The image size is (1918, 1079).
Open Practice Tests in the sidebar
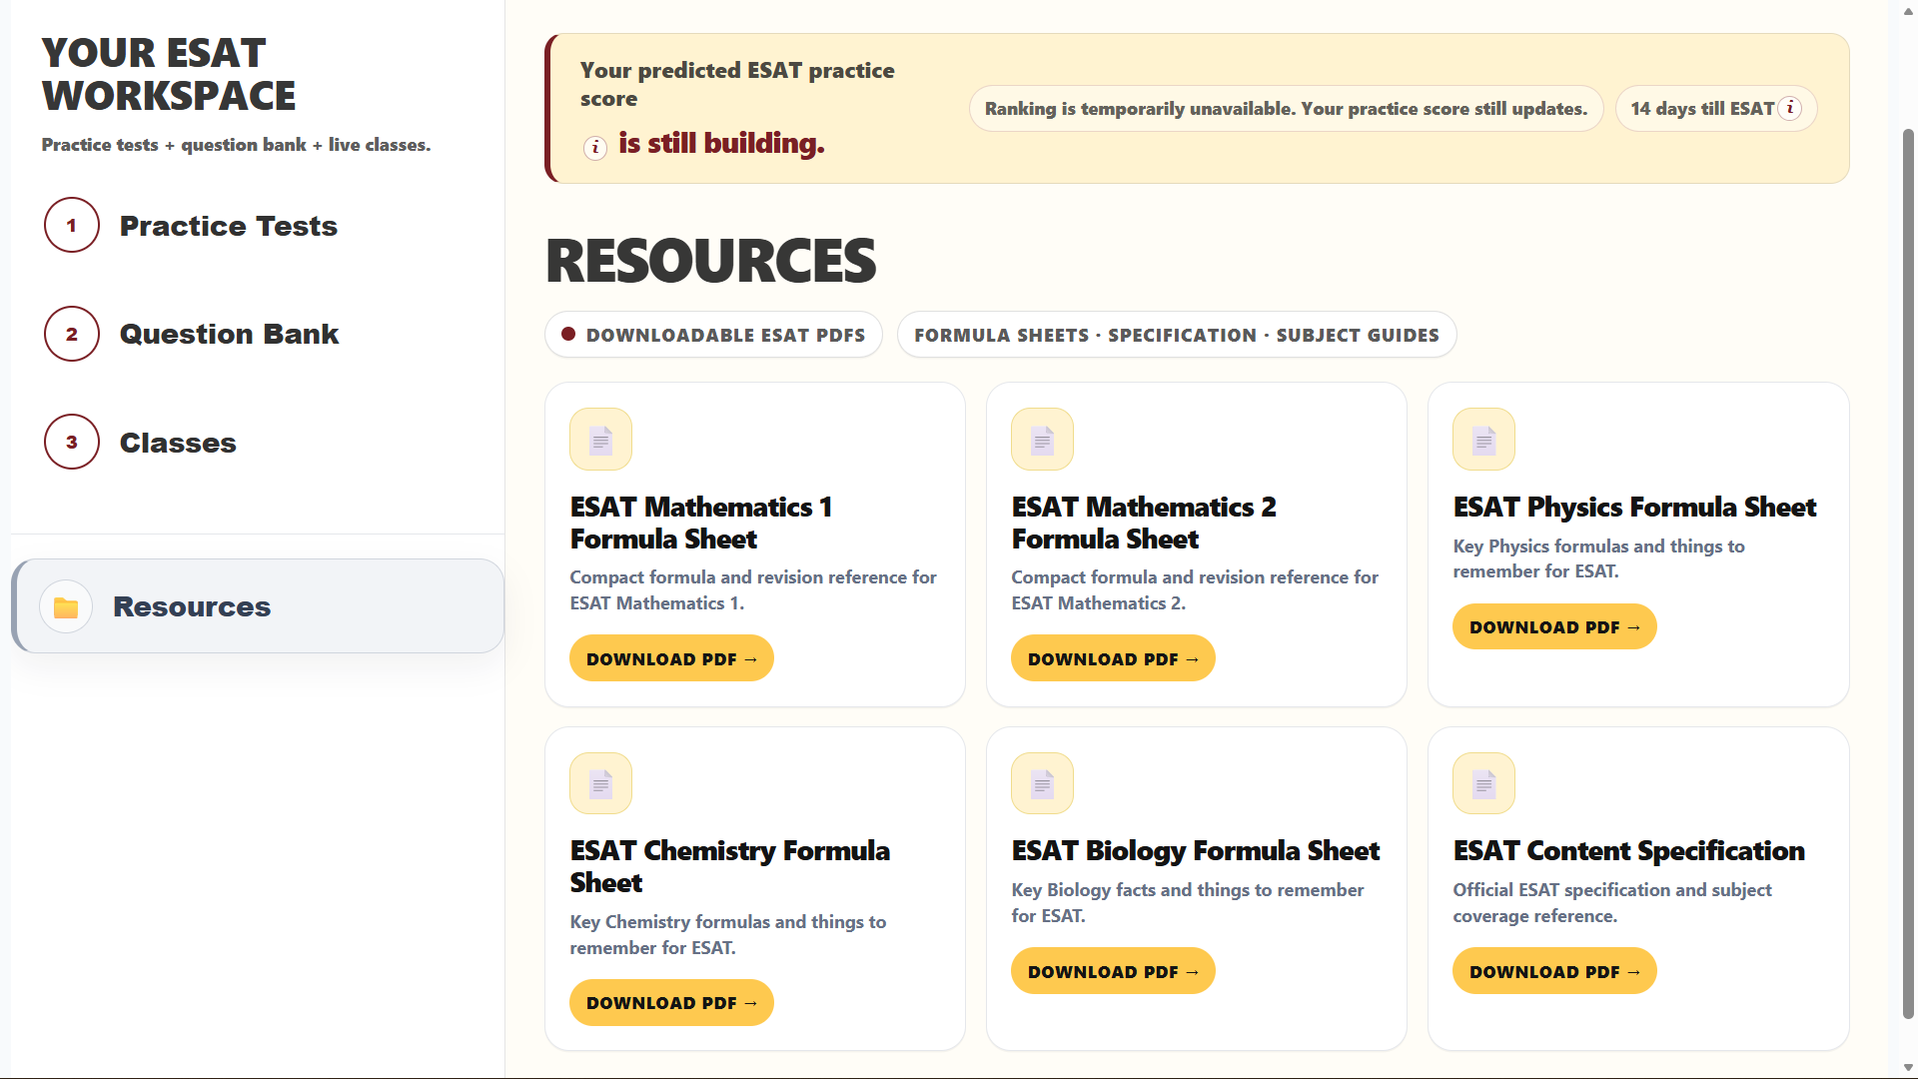(229, 226)
